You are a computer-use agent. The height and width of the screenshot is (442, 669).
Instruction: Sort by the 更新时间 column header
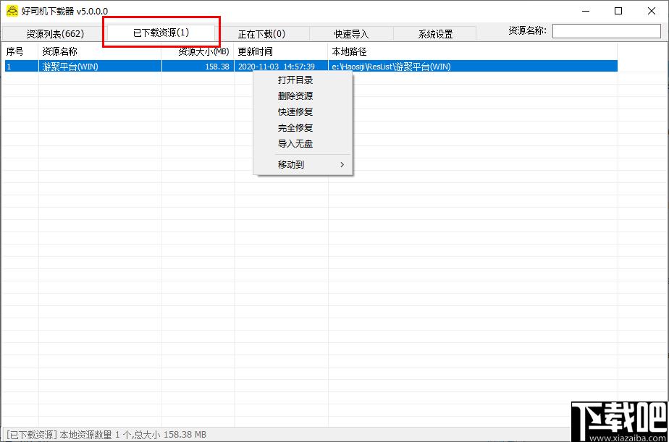point(281,51)
